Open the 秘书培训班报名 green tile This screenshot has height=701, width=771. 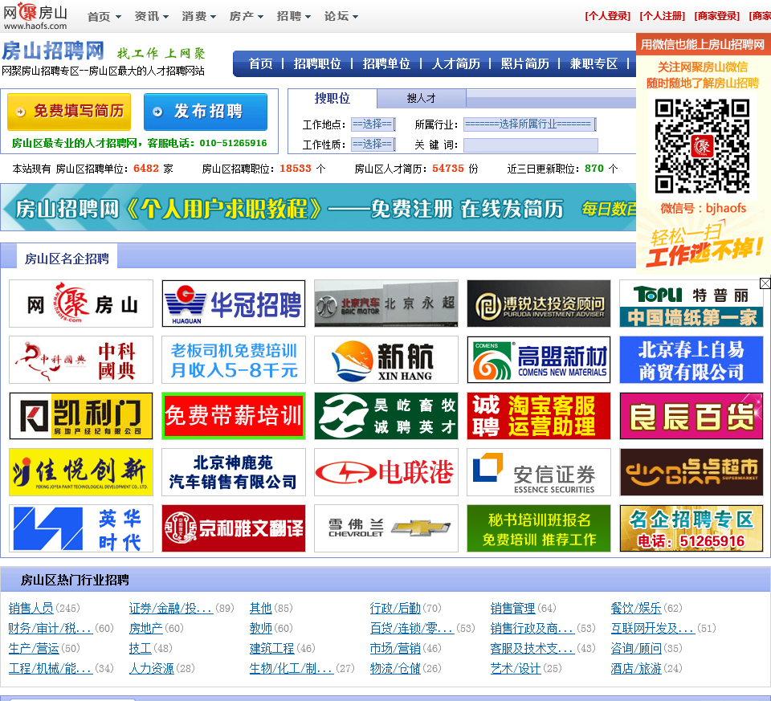pos(538,528)
